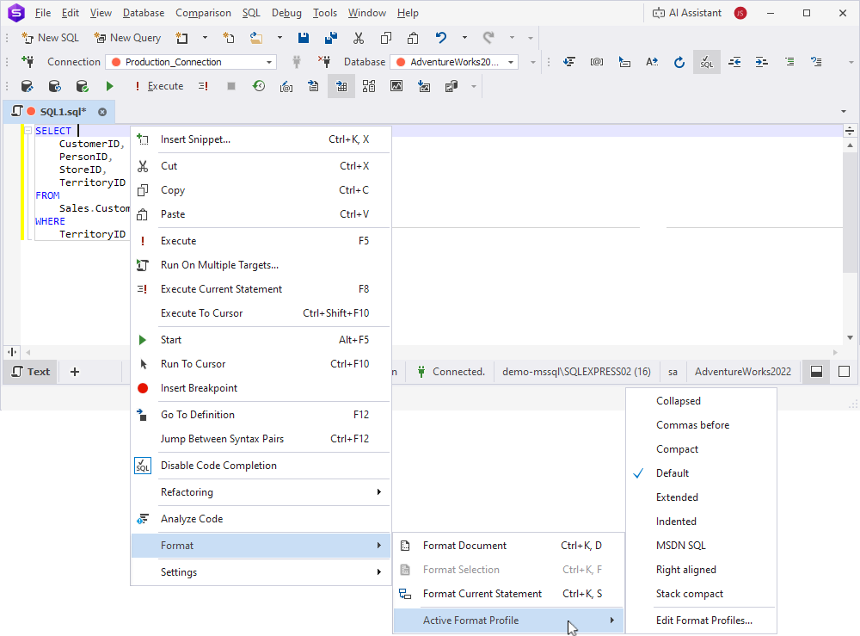860x636 pixels.
Task: Close the SQL1.sql tab
Action: 102,112
